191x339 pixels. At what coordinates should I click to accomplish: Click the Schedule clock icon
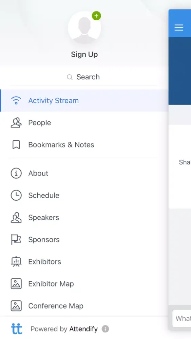coord(16,195)
